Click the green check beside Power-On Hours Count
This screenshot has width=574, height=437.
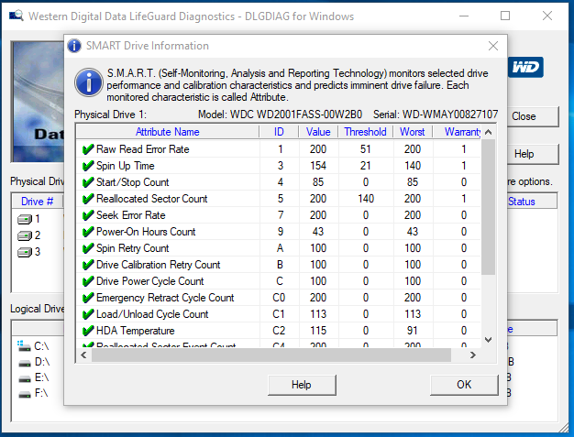pyautogui.click(x=88, y=232)
